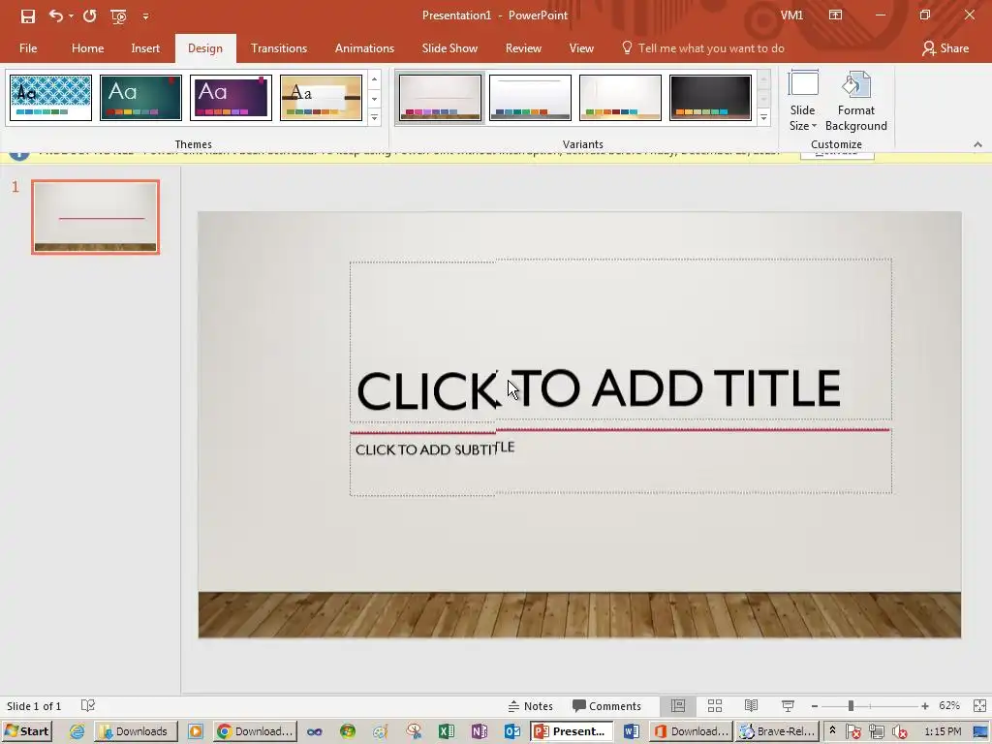Select the second white variant with blue bar
Screen dimensions: 992x744
point(530,98)
